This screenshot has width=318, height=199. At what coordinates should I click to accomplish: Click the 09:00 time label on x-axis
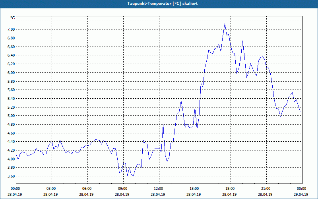[x=123, y=189]
